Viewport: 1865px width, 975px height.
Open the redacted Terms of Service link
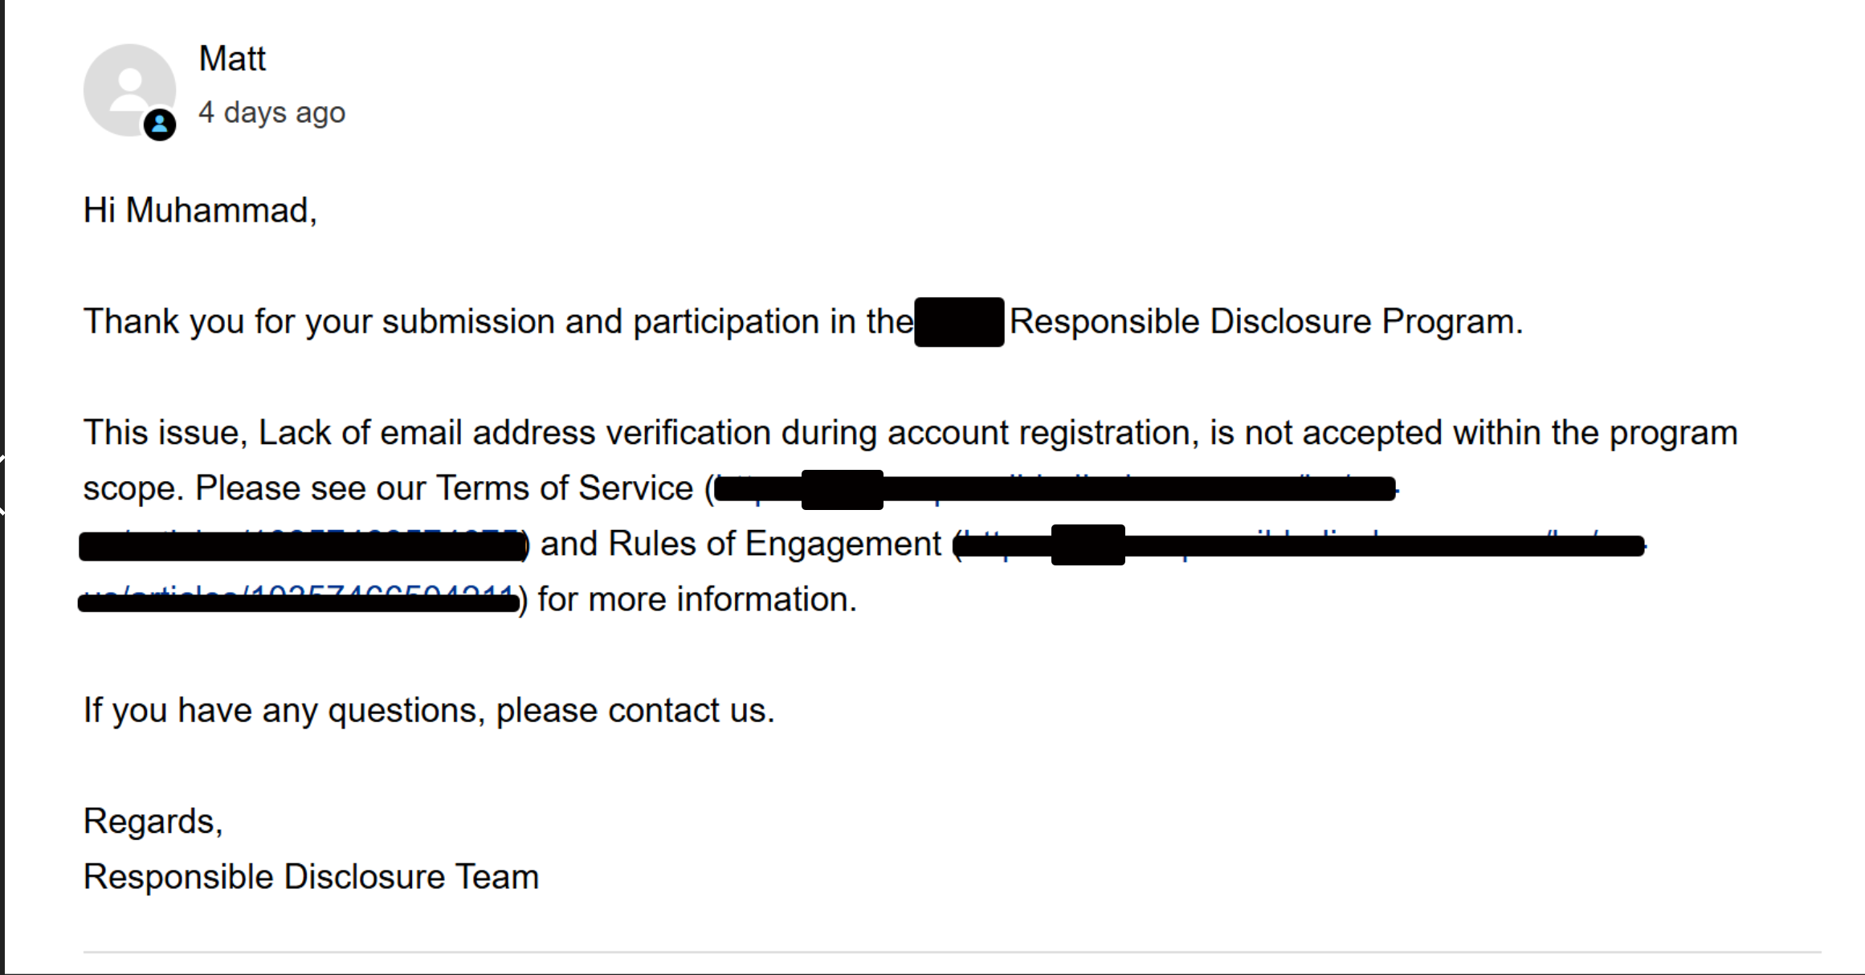pyautogui.click(x=1055, y=488)
